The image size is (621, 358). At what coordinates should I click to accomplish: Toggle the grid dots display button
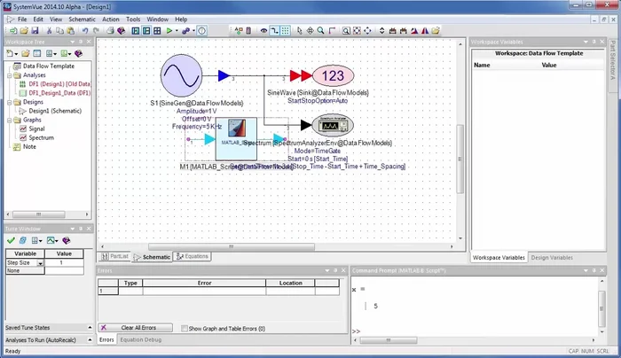(x=285, y=31)
